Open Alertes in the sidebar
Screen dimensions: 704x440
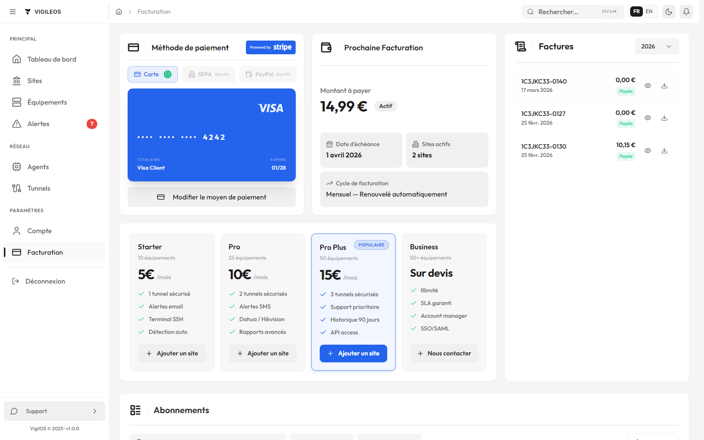54,124
